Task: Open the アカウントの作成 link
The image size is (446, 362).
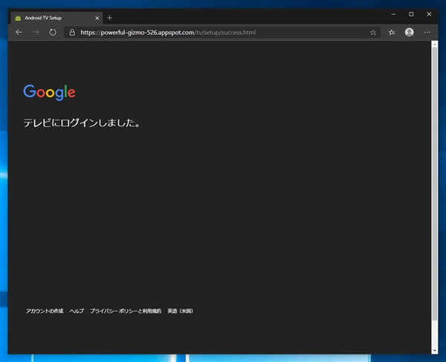Action: pyautogui.click(x=45, y=311)
